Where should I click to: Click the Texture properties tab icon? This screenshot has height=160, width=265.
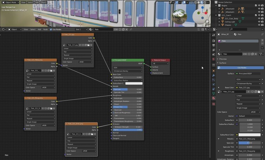(213, 103)
